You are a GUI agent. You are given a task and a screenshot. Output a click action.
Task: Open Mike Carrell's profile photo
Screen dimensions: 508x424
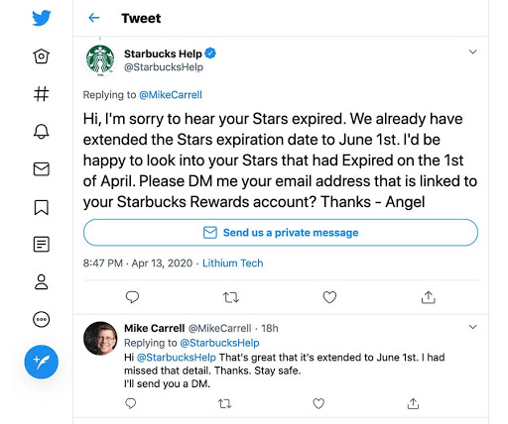tap(100, 338)
